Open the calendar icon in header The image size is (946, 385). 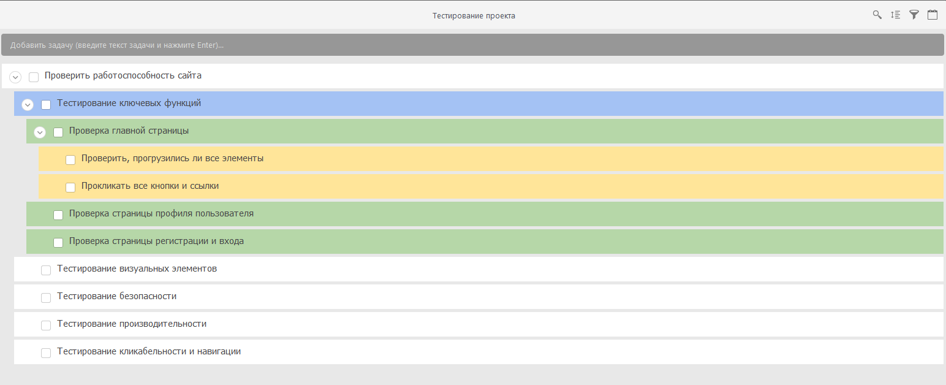tap(932, 15)
